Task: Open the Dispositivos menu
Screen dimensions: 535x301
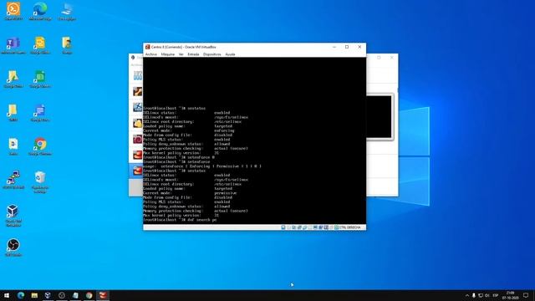Action: 211,54
